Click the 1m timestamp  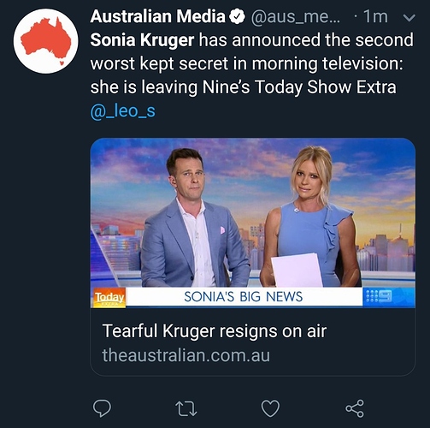[x=376, y=17]
